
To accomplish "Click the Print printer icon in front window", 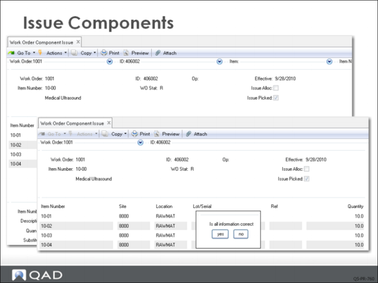I will coord(134,134).
